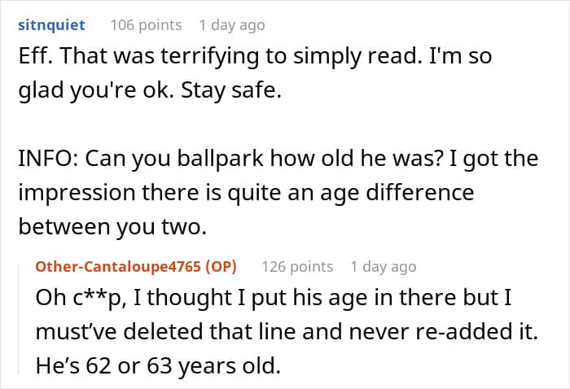The height and width of the screenshot is (389, 570).
Task: Open the timestamp on sitnquiet's comment
Action: 231,25
